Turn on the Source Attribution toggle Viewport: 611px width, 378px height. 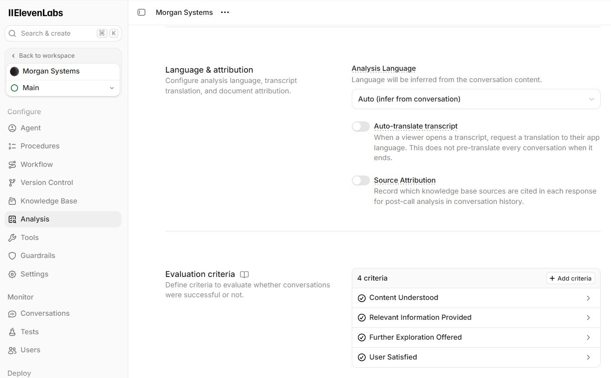coord(361,180)
